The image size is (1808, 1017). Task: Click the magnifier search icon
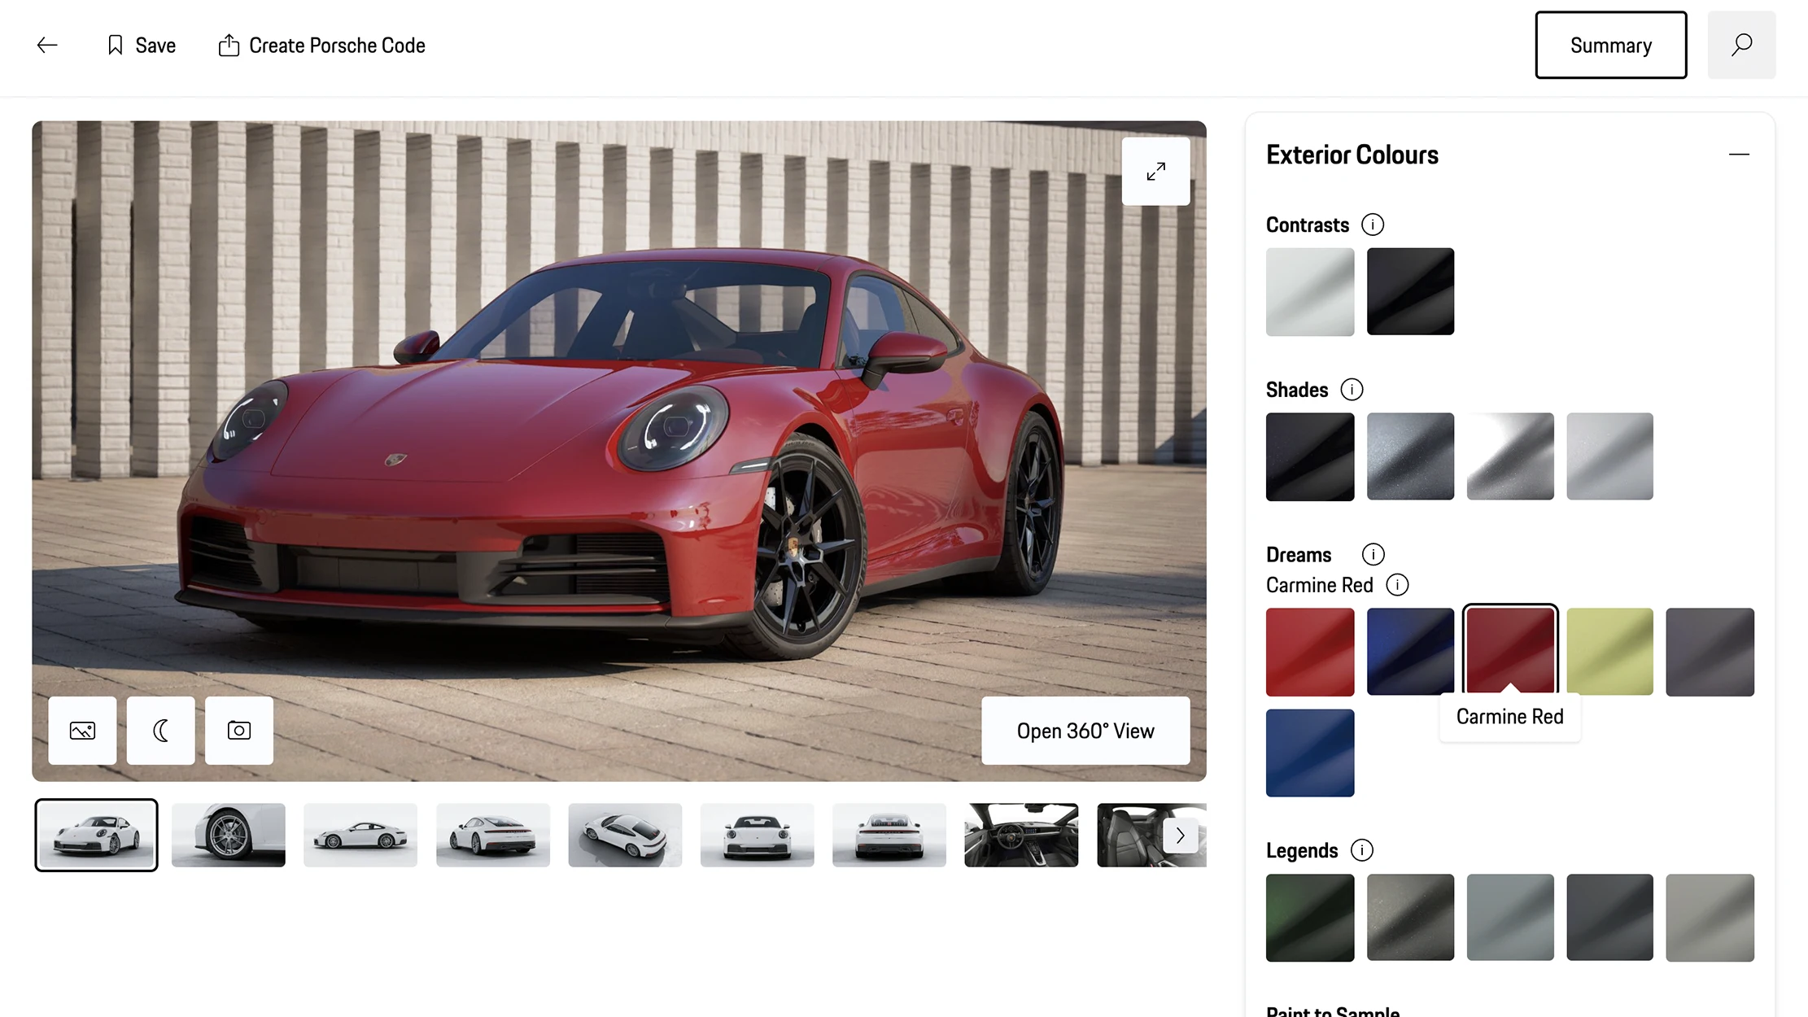point(1741,46)
